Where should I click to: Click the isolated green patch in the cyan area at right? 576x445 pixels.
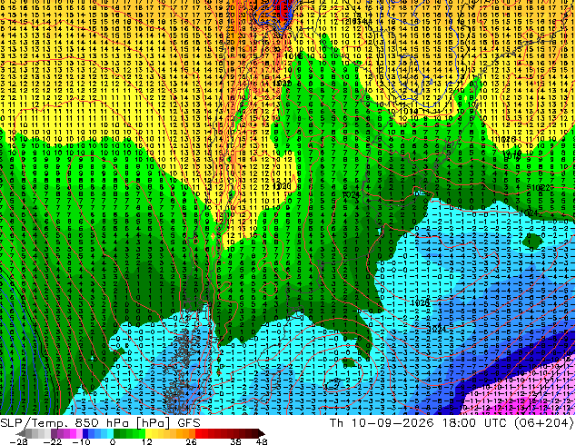532,241
